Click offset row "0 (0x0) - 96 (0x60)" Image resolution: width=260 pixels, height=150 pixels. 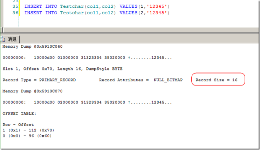click(27, 136)
